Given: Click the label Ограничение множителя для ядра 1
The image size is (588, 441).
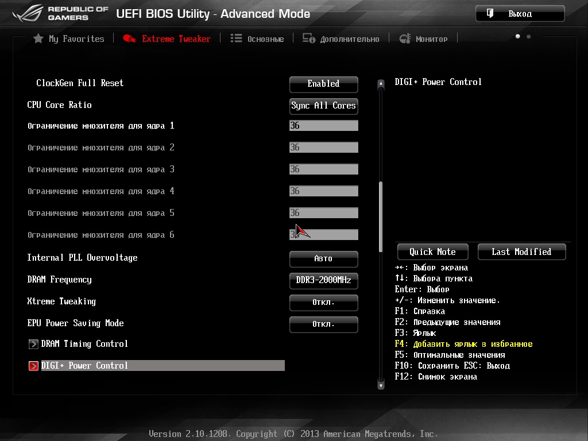Looking at the screenshot, I should click(101, 126).
